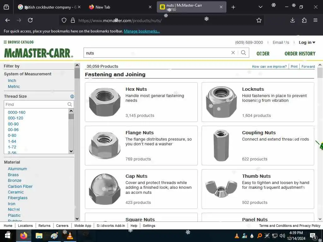
Task: Close the nuts McMaster-Carr tab
Action: 221,7
